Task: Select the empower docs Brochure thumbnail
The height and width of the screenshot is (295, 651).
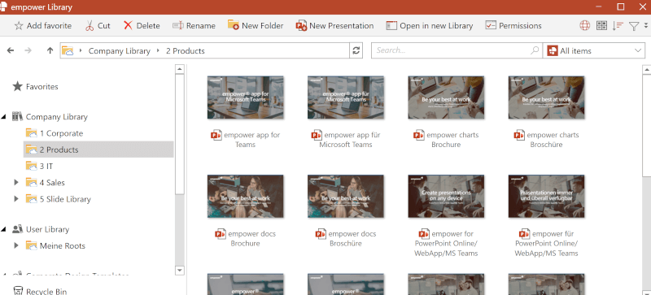Action: coord(246,196)
